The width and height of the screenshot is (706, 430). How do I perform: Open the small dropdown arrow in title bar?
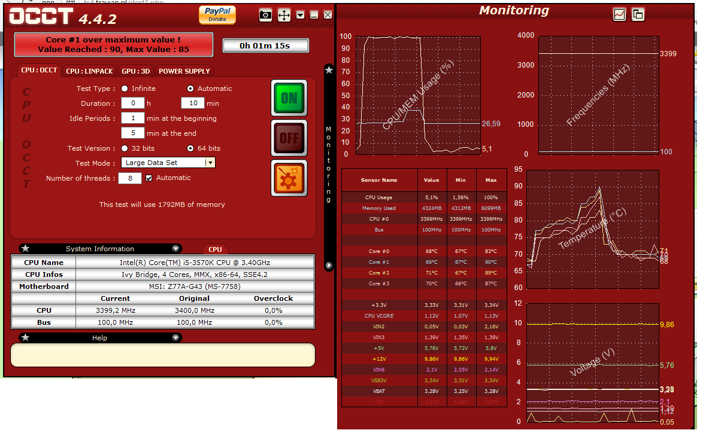pos(301,16)
